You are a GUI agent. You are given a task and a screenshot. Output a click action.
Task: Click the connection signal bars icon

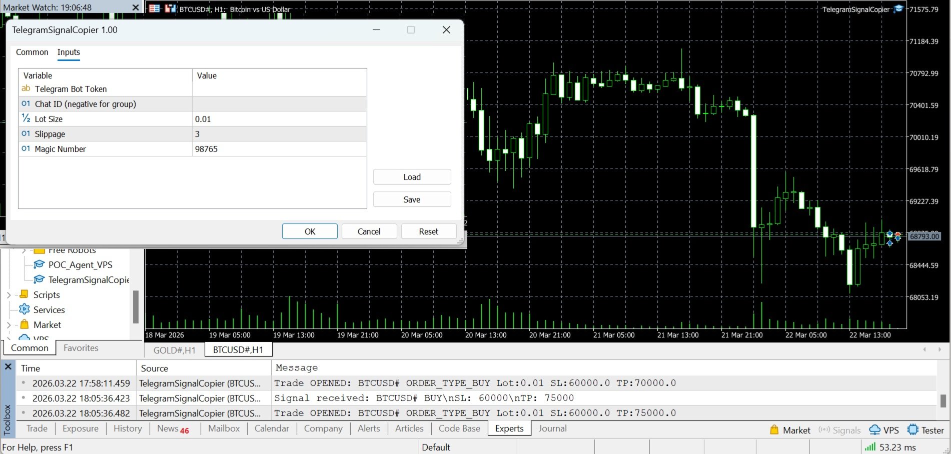(x=870, y=447)
